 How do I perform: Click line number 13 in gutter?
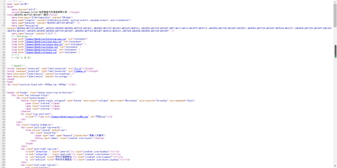(4, 39)
